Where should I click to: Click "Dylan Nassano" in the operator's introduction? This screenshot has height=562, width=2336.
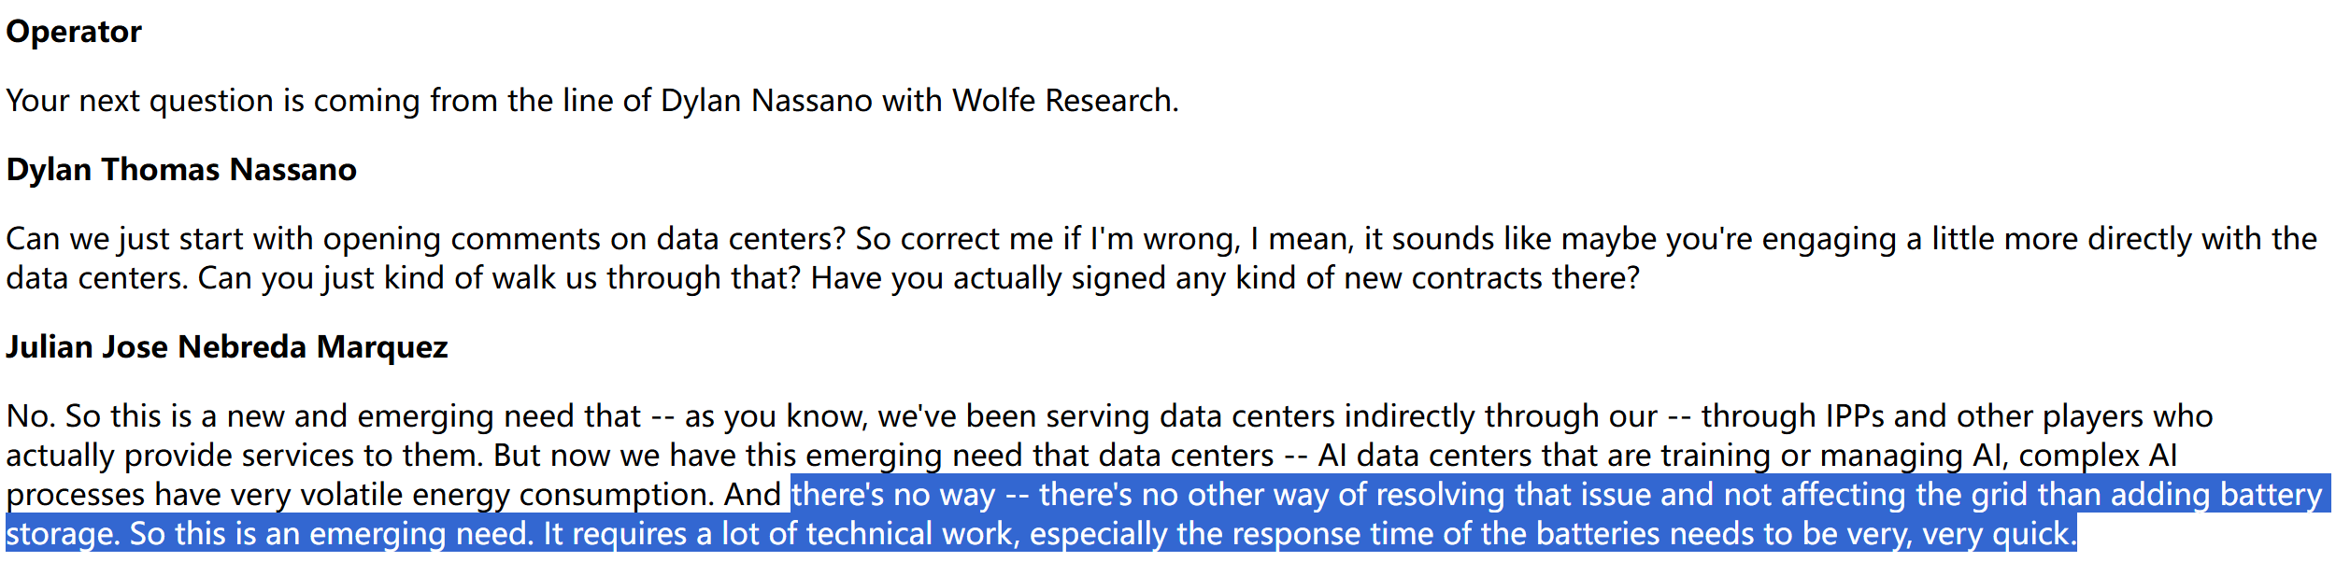766,101
